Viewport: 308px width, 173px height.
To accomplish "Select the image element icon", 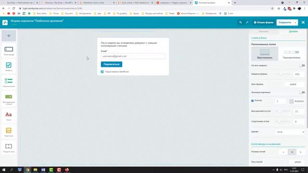I will [9, 130].
